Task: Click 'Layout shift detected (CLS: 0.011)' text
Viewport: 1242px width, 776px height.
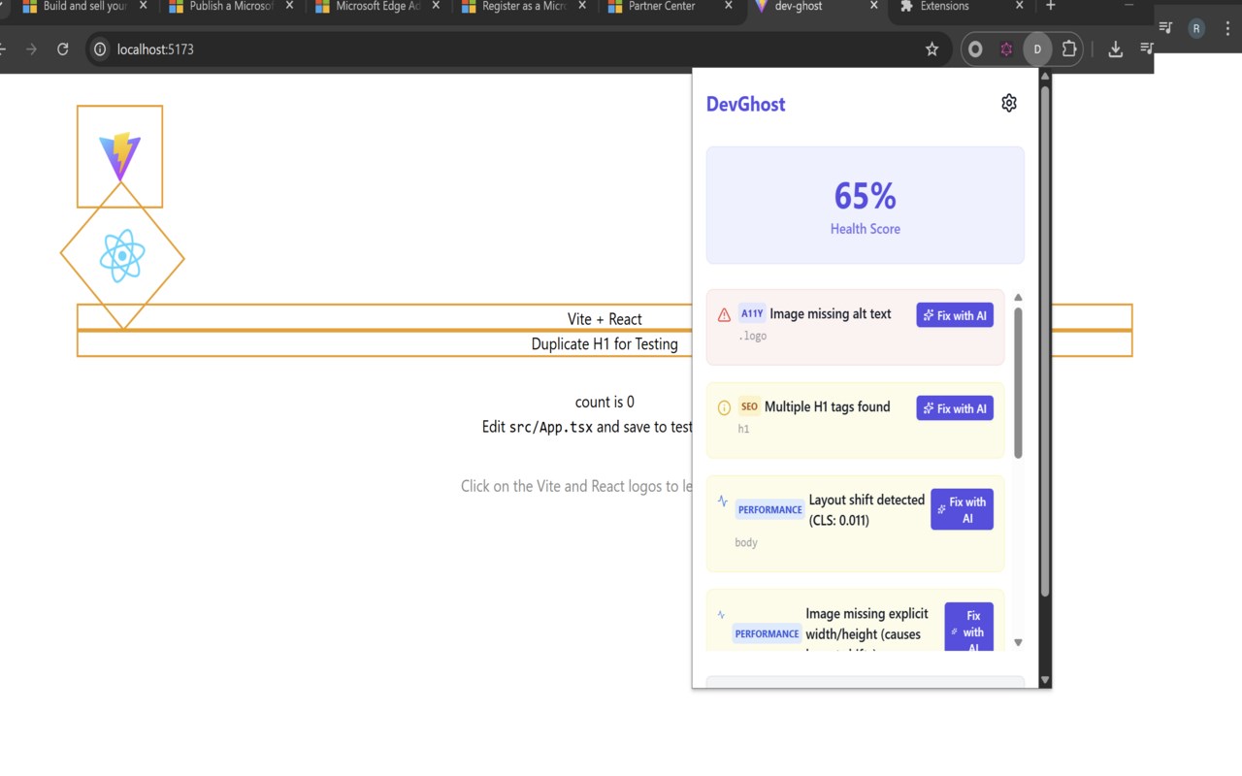Action: (866, 510)
